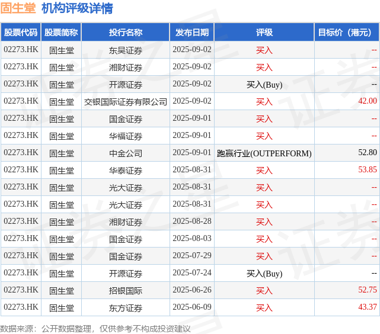This screenshot has height=334, width=380.
Task: Select the 投行名称 column header
Action: (x=126, y=32)
